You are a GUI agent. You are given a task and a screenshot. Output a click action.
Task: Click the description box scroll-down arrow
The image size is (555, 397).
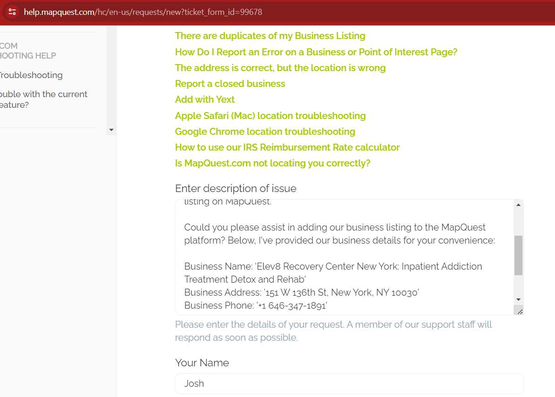pos(519,300)
